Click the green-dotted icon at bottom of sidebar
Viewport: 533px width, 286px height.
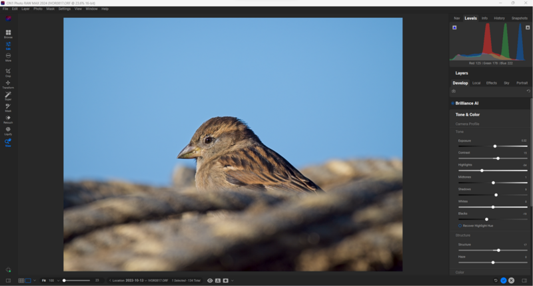(x=8, y=270)
